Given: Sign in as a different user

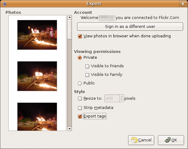Looking at the screenshot, I should [130, 27].
